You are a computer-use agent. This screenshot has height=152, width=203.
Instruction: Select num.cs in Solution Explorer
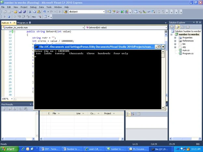tap(186, 50)
